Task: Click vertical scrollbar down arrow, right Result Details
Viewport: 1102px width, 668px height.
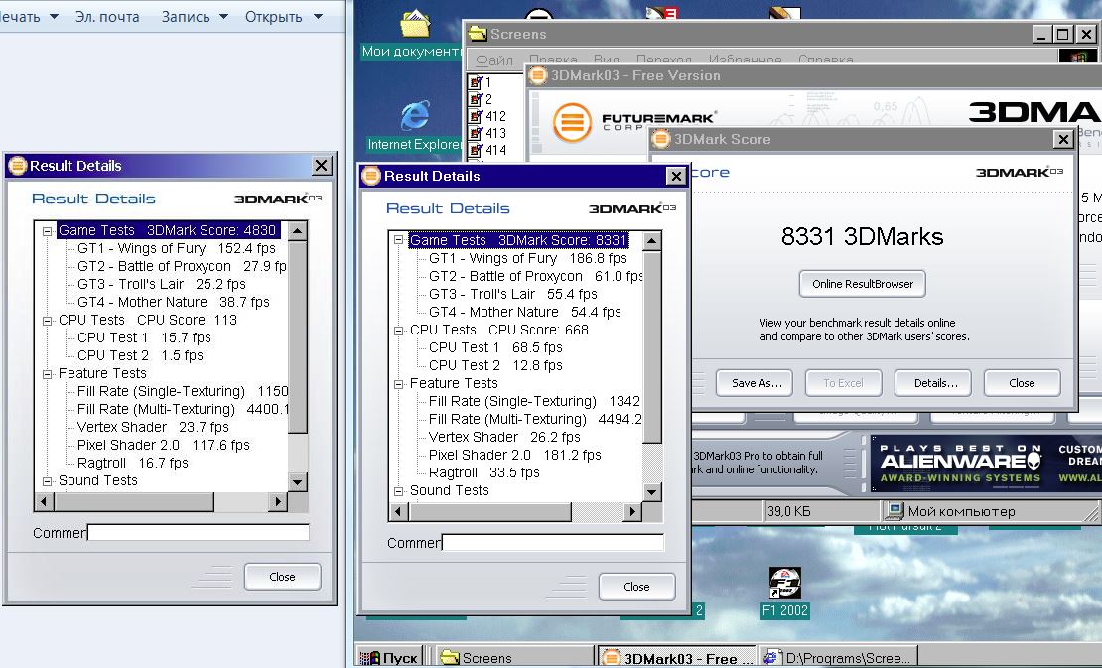Action: [x=651, y=491]
